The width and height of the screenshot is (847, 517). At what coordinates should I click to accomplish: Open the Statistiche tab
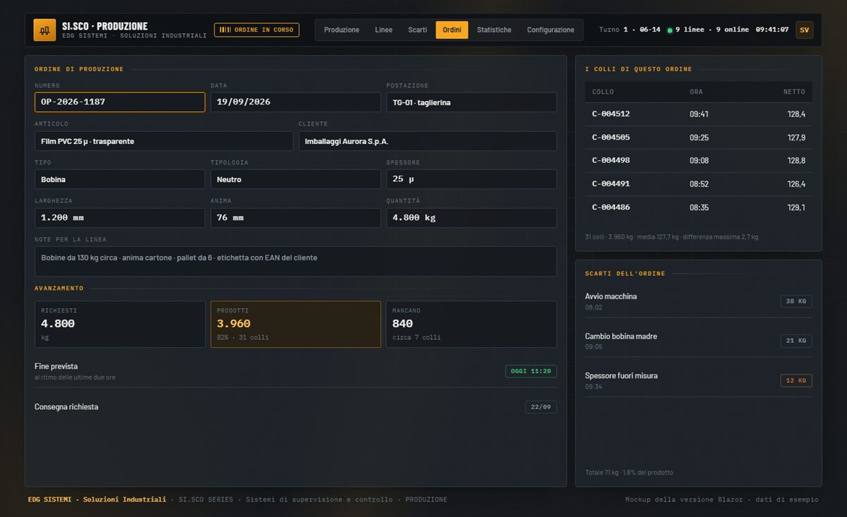[x=494, y=30]
